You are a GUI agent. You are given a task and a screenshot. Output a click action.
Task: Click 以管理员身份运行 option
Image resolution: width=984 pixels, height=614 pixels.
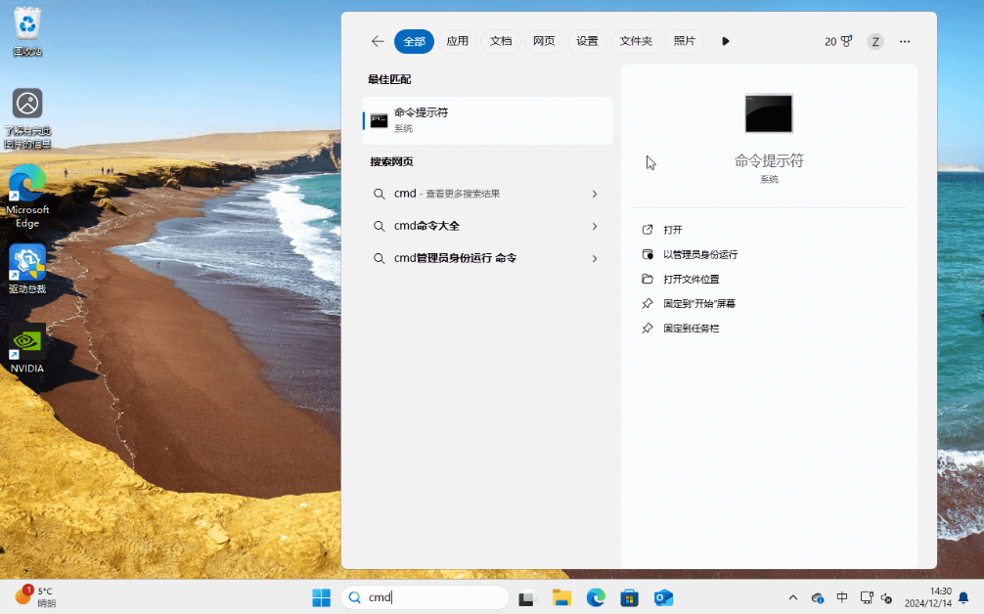700,254
